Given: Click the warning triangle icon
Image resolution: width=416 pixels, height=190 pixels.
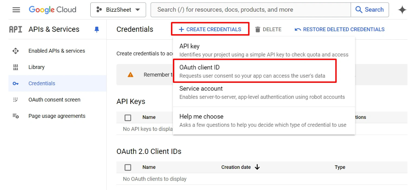Looking at the screenshot, I should (131, 75).
